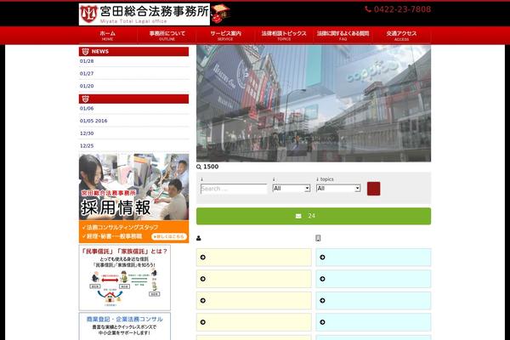Open the 01/06 entry
The height and width of the screenshot is (340, 510).
pos(87,108)
